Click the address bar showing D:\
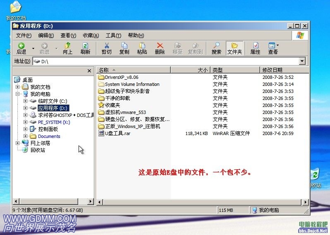This screenshot has width=330, height=235. 166,62
